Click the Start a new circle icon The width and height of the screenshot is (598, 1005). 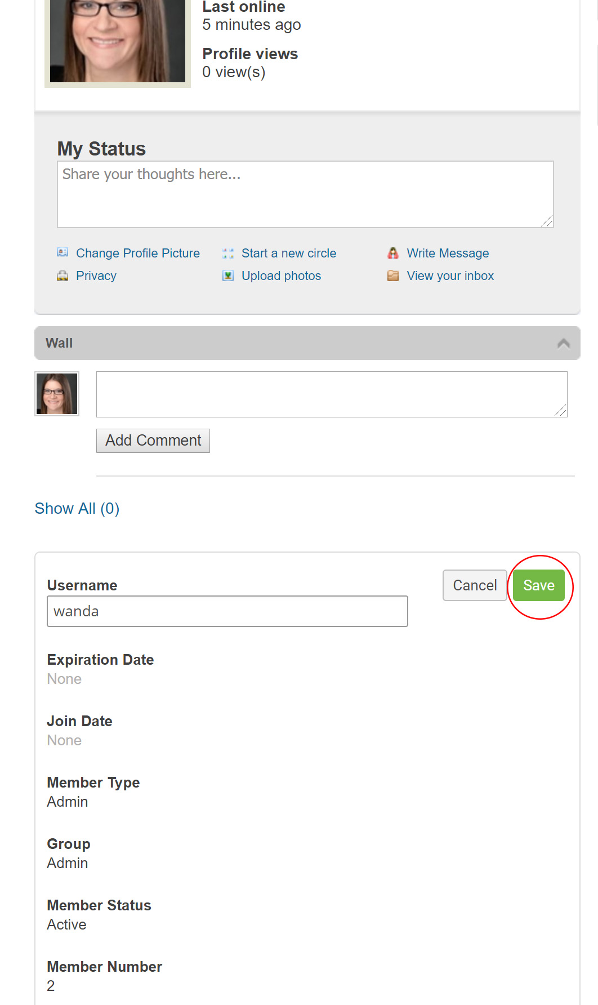tap(228, 253)
